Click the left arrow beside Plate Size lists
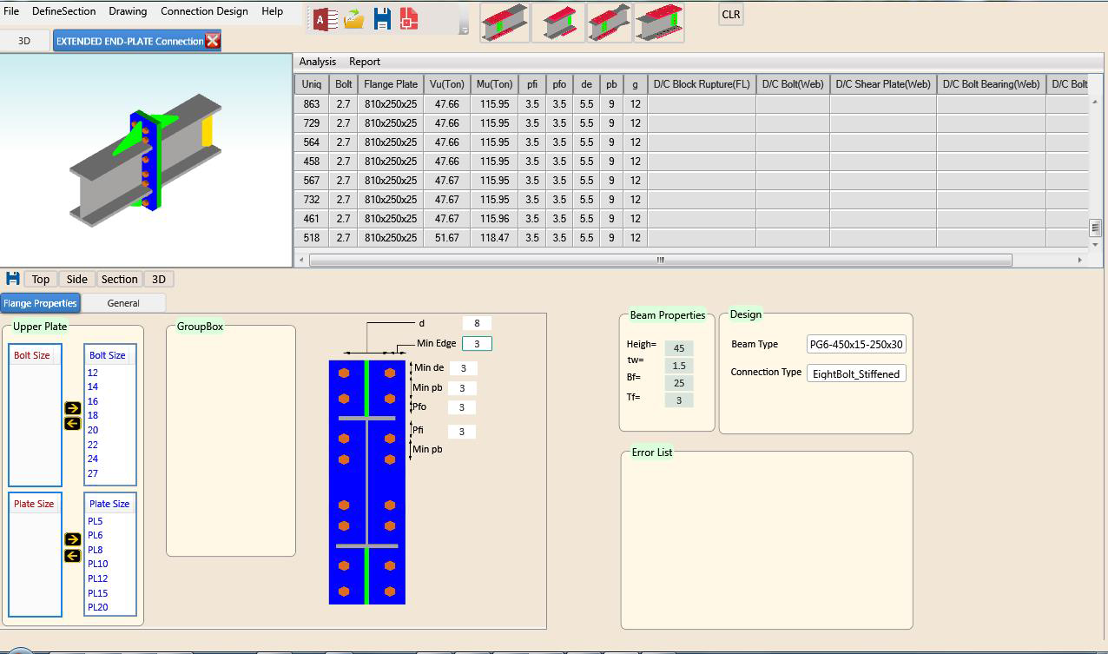This screenshot has height=654, width=1108. 73,556
